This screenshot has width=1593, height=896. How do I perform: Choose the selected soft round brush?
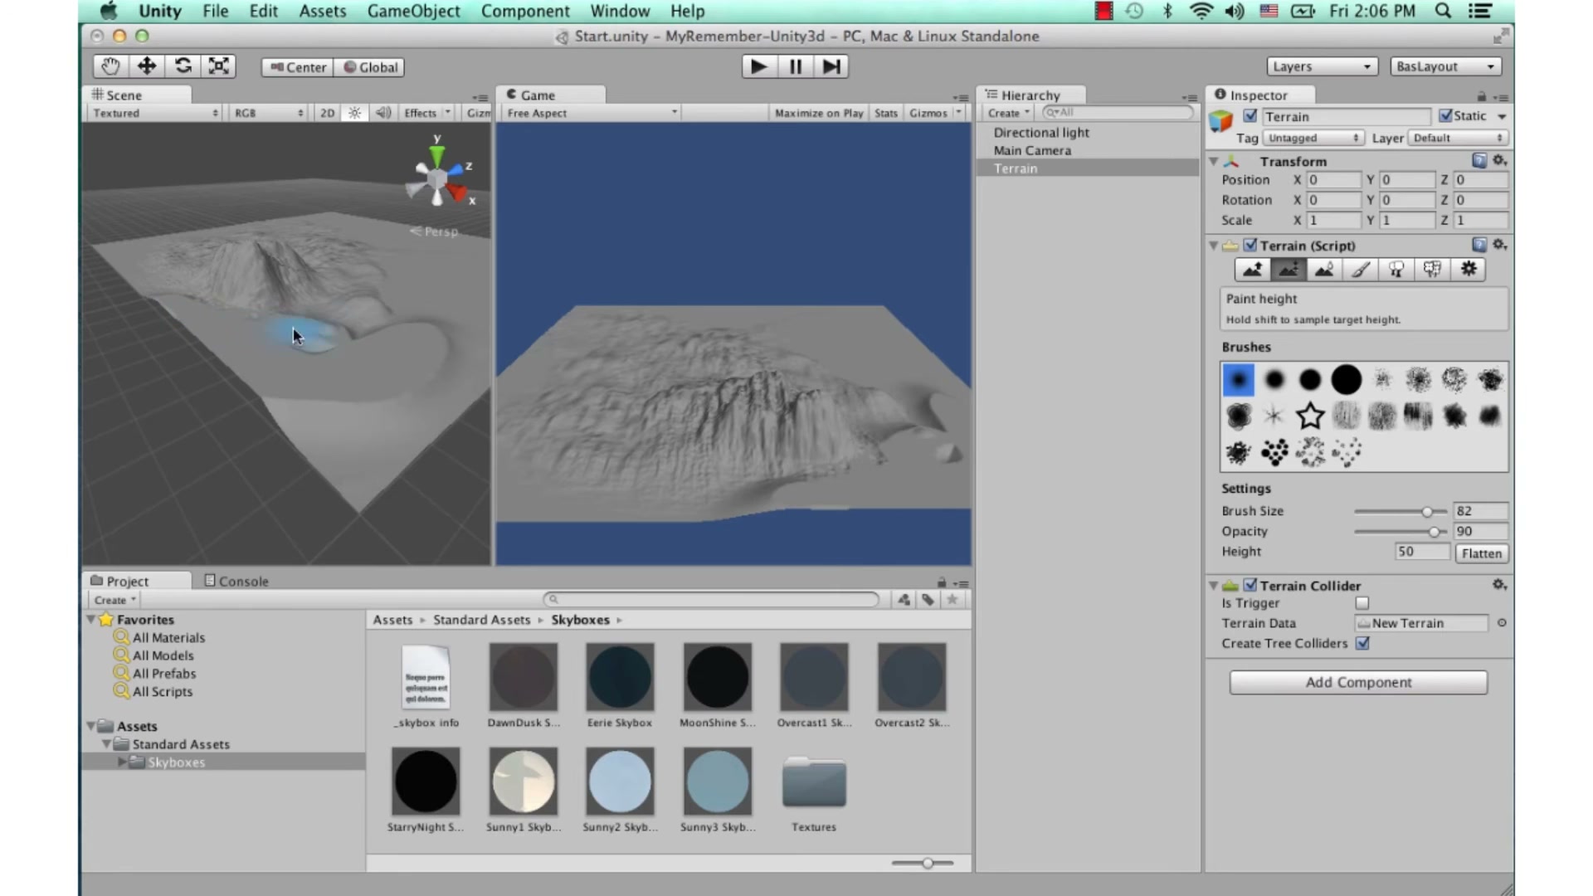[x=1238, y=380]
